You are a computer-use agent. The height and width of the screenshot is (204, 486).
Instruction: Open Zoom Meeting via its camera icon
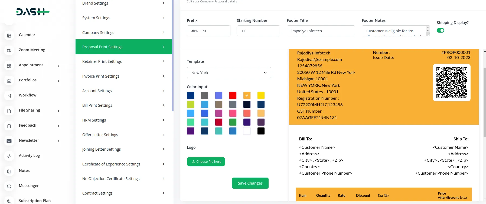point(9,50)
